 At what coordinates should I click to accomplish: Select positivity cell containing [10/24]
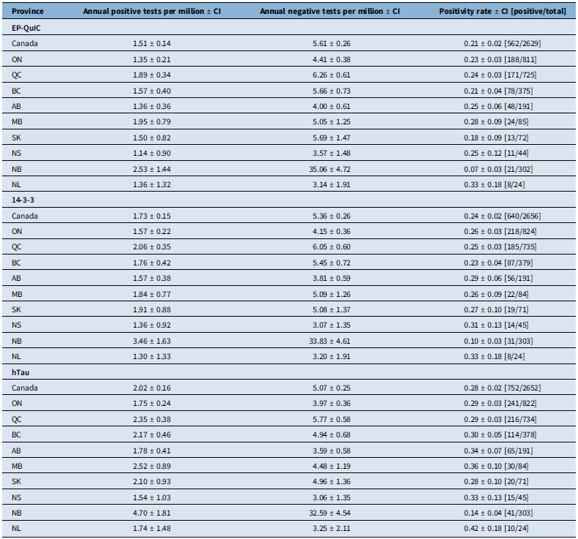click(x=503, y=528)
